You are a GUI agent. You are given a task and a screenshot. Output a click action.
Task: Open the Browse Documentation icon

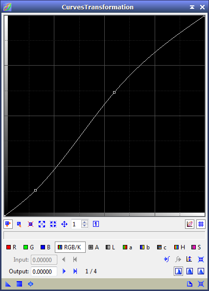click(x=189, y=284)
